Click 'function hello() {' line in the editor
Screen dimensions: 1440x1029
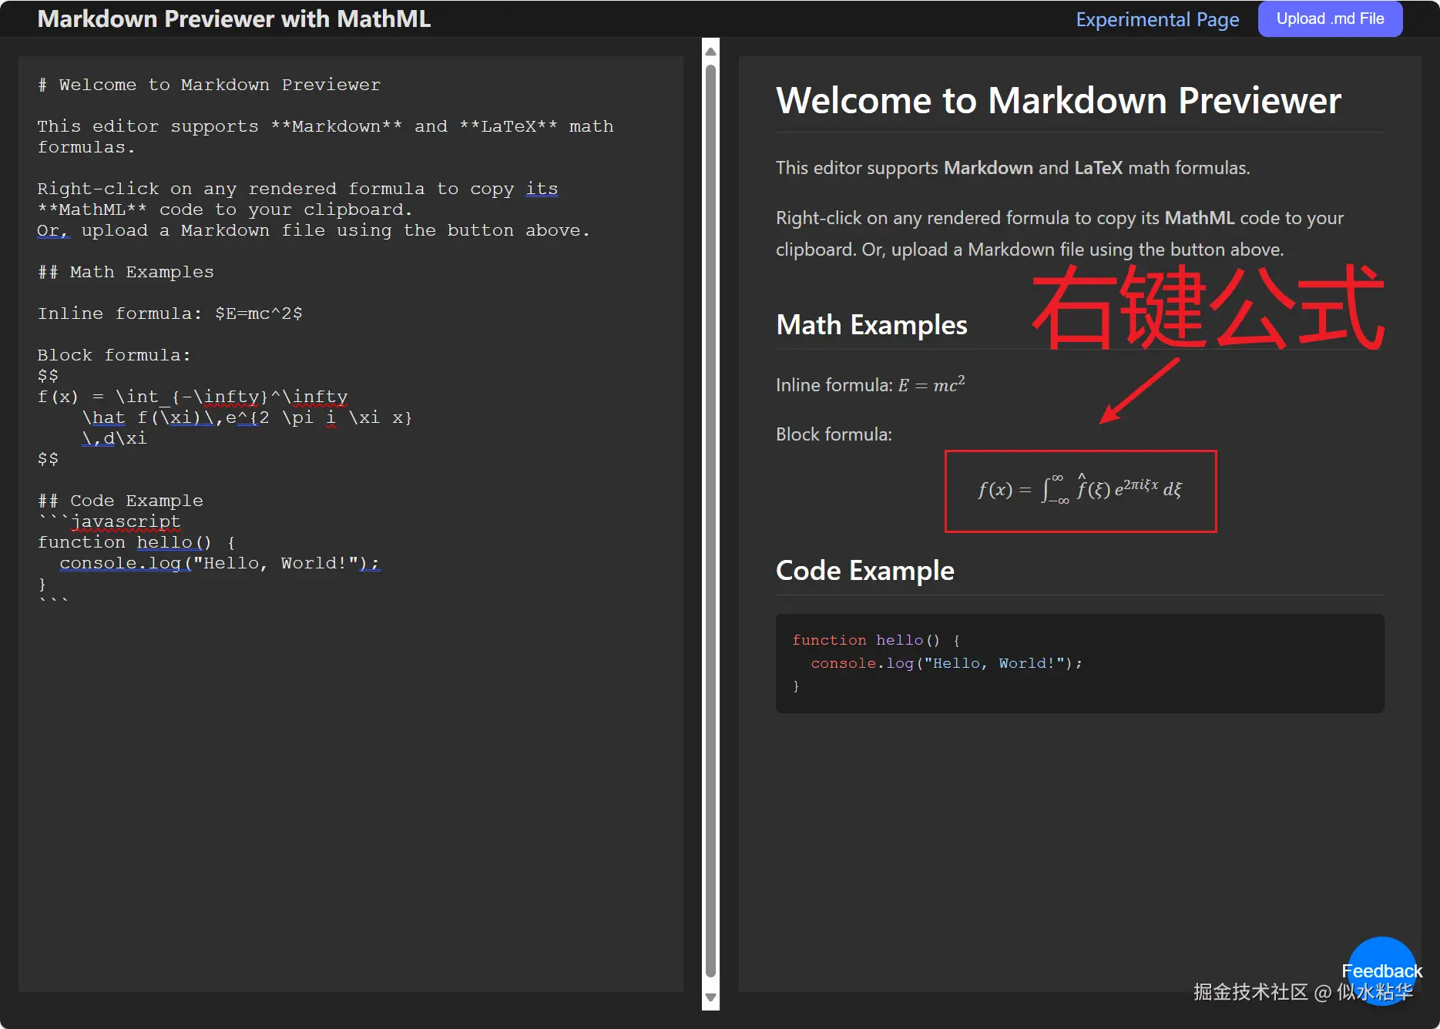pos(136,542)
